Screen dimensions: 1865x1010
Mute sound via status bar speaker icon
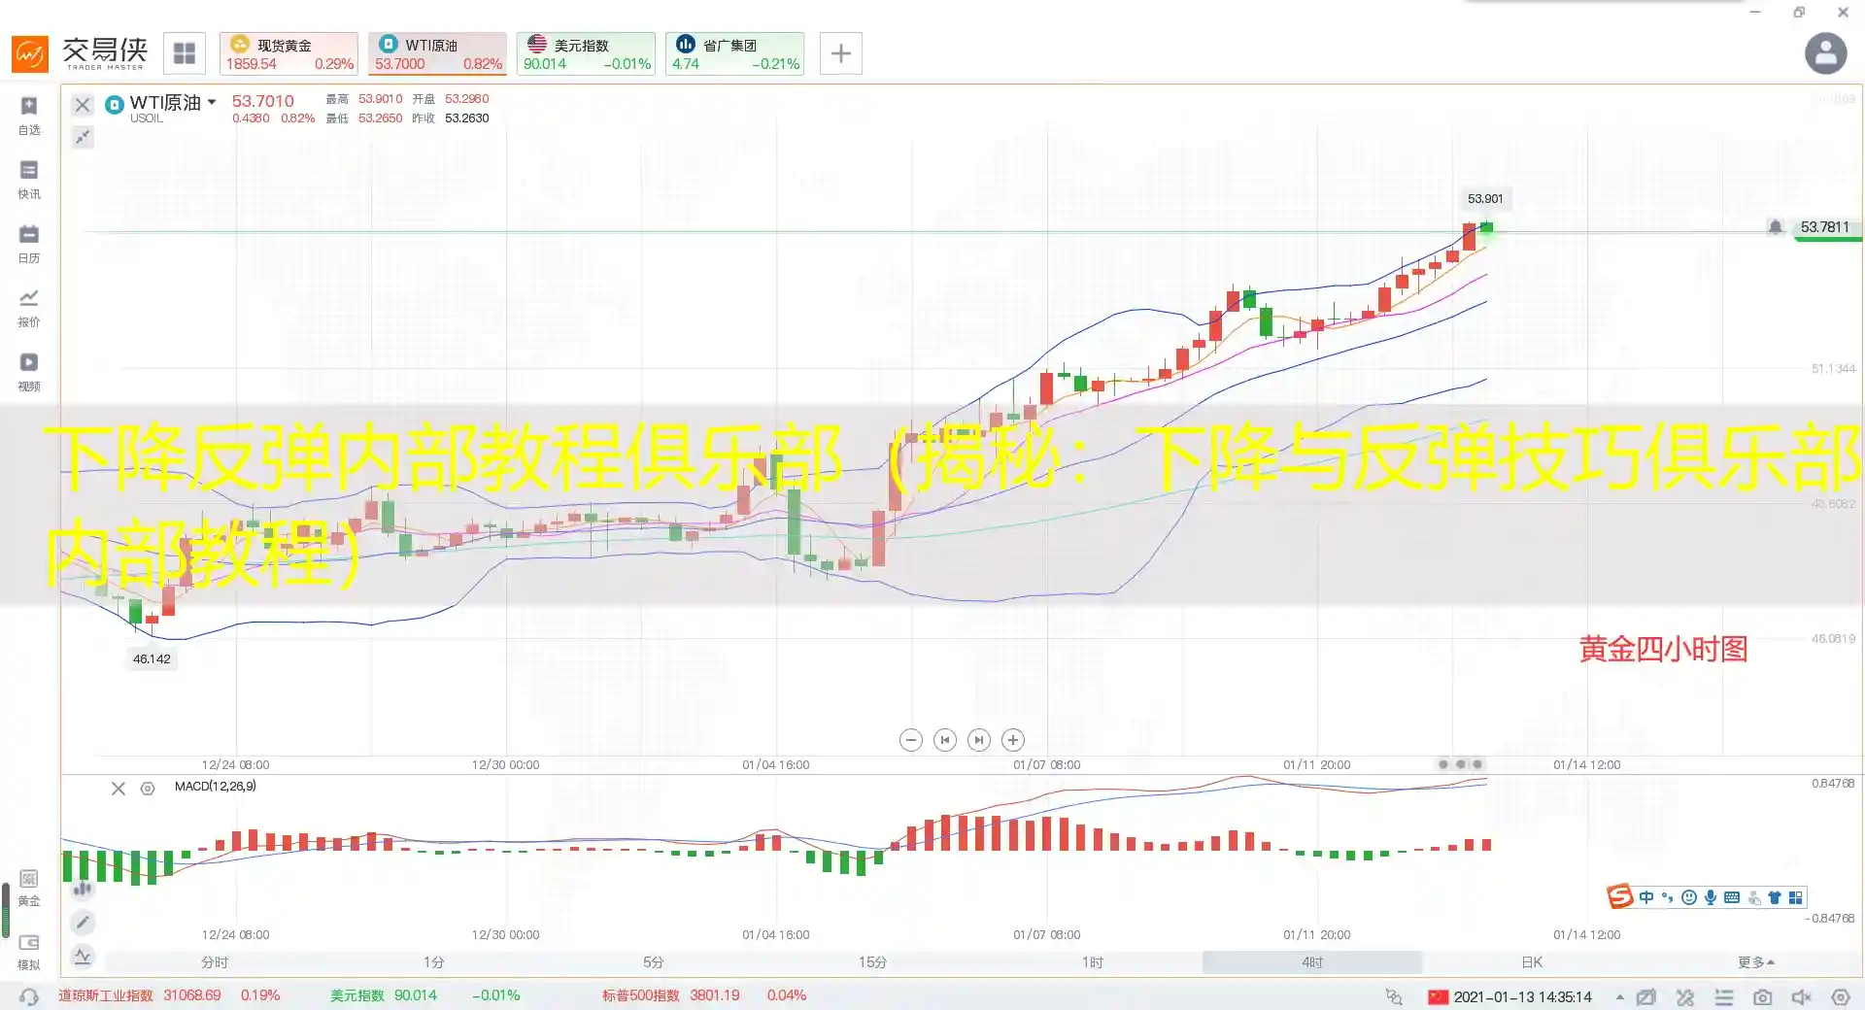pyautogui.click(x=1802, y=997)
